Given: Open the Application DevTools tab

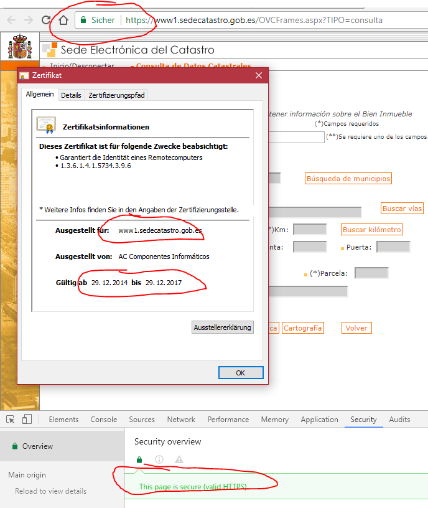Looking at the screenshot, I should point(319,420).
